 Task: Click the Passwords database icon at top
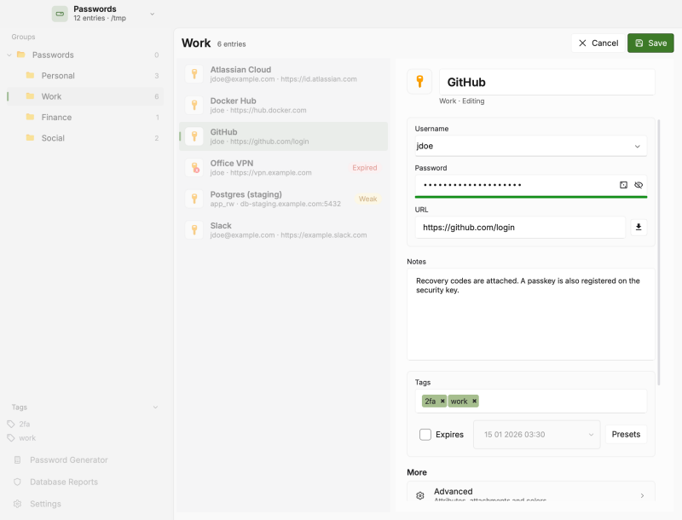(x=60, y=14)
